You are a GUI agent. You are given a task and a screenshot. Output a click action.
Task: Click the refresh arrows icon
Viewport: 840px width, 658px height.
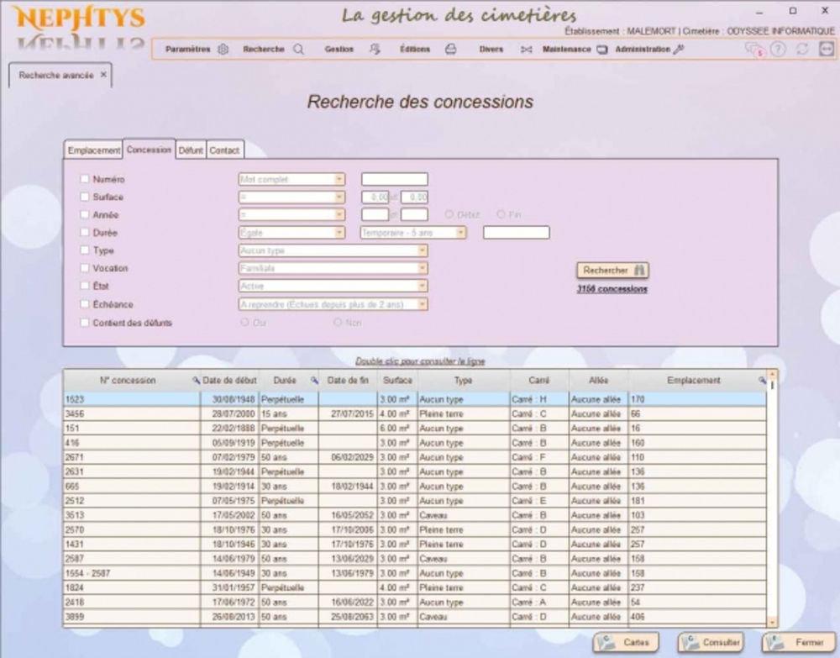click(x=802, y=50)
